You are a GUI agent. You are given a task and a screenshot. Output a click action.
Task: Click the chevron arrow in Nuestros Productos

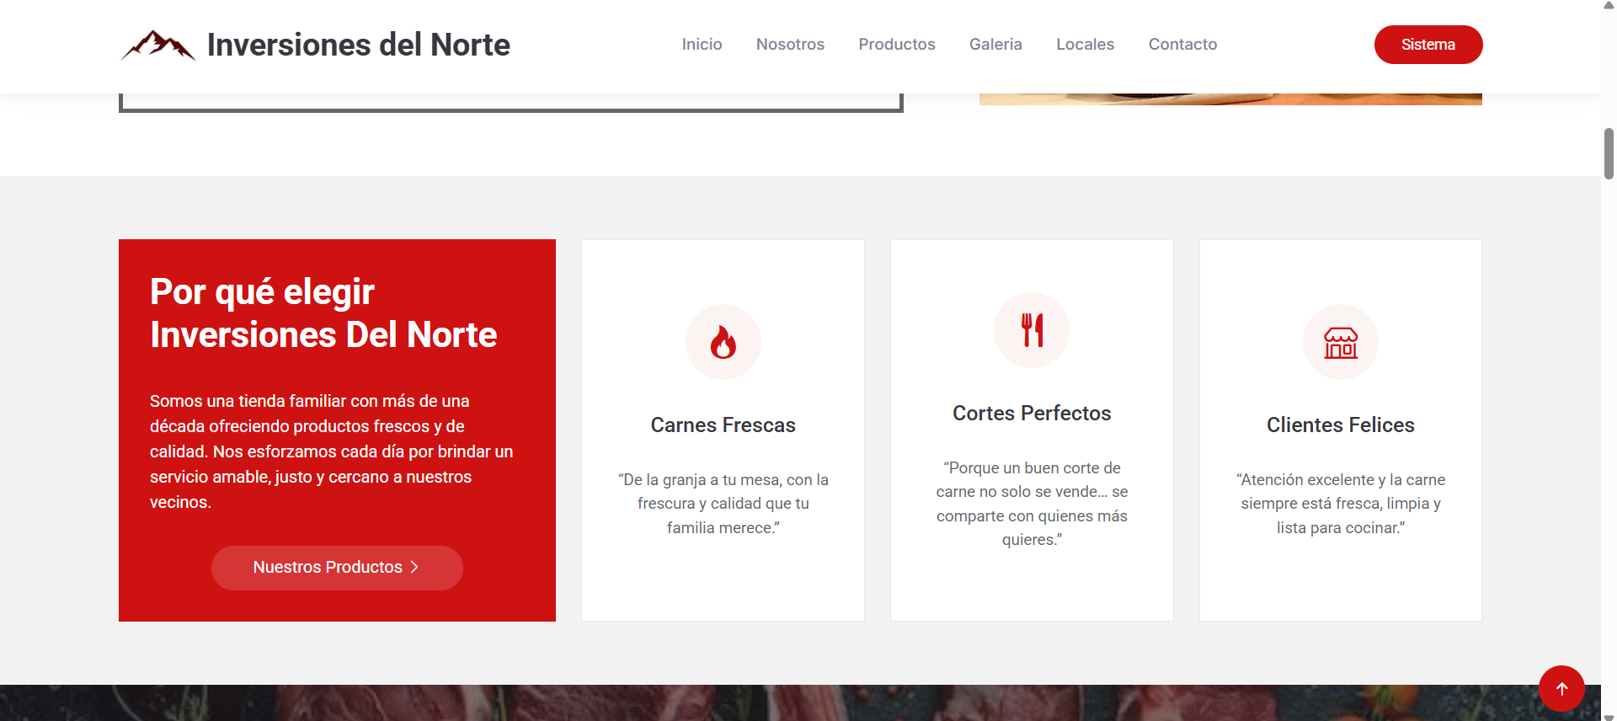pos(414,568)
